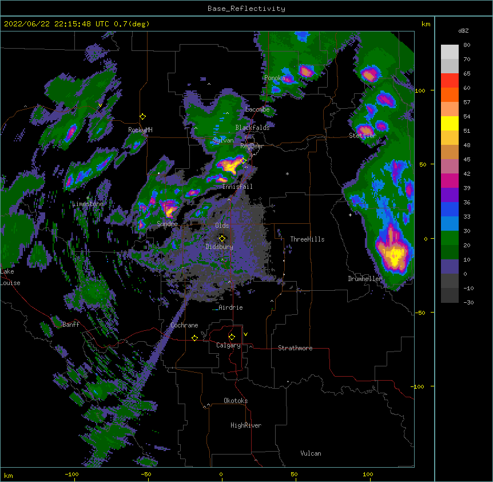Click the Stettler label
The height and width of the screenshot is (482, 493).
pos(363,136)
